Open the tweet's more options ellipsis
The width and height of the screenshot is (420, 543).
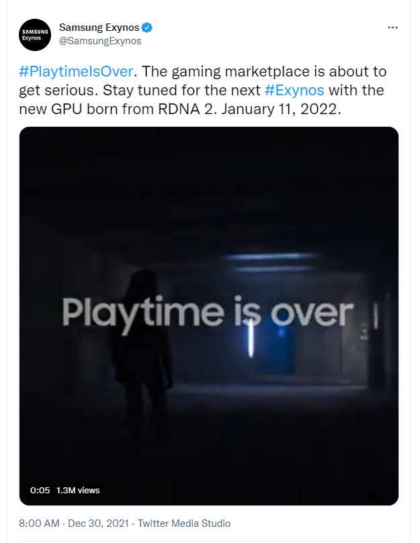pyautogui.click(x=393, y=28)
